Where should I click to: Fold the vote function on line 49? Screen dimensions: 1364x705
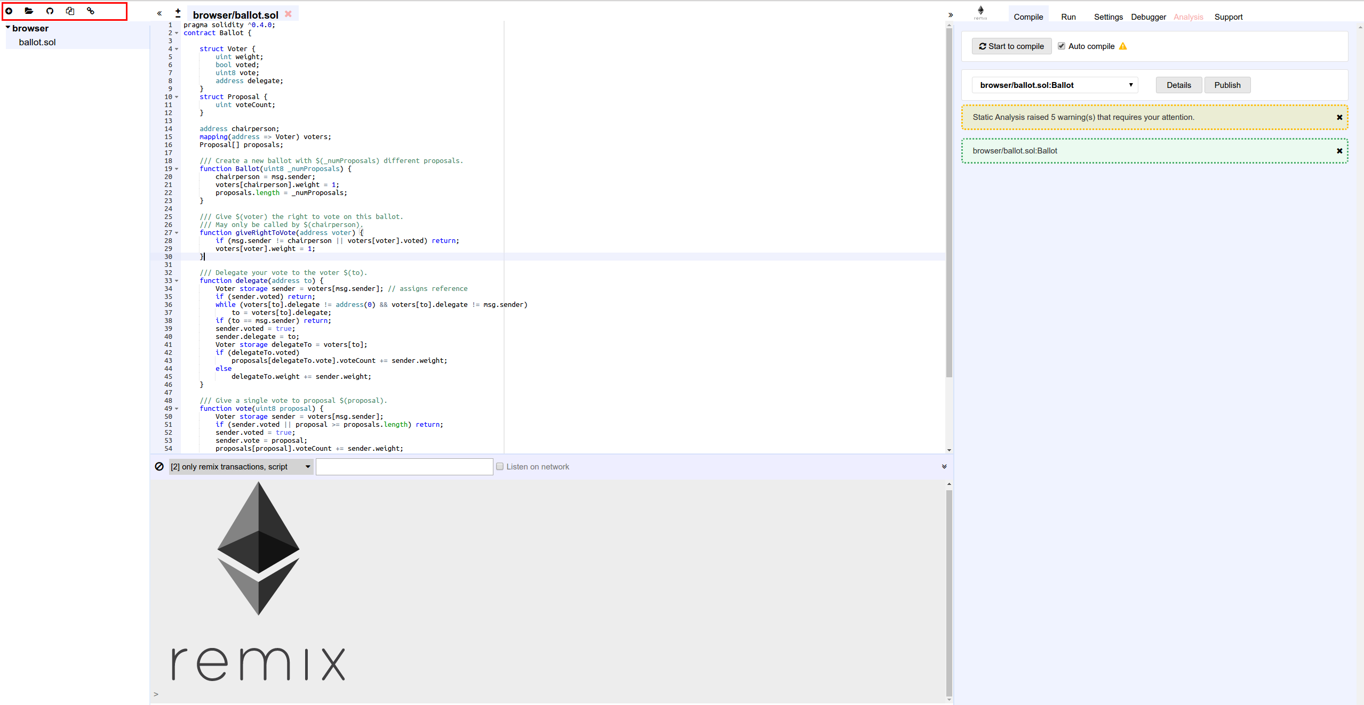(x=177, y=409)
